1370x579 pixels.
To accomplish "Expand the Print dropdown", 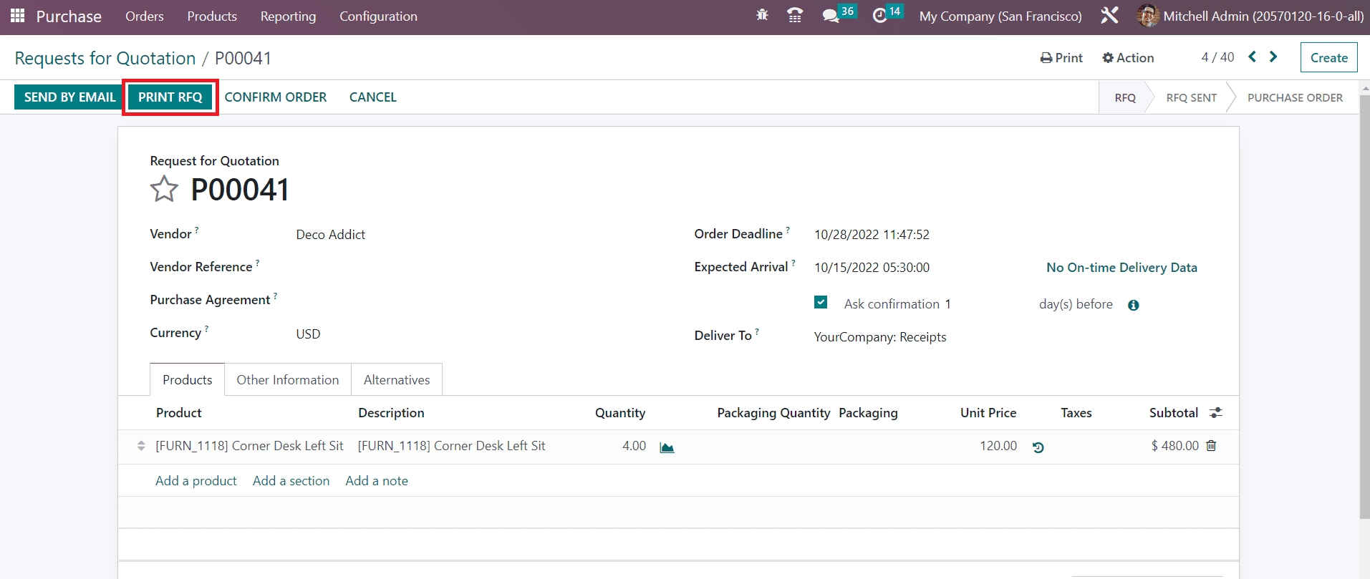I will 1061,58.
